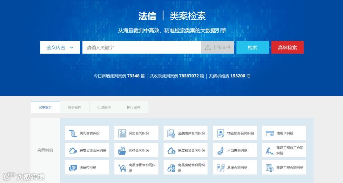Click the blue 检索 search button
The width and height of the screenshot is (343, 183).
(x=252, y=47)
